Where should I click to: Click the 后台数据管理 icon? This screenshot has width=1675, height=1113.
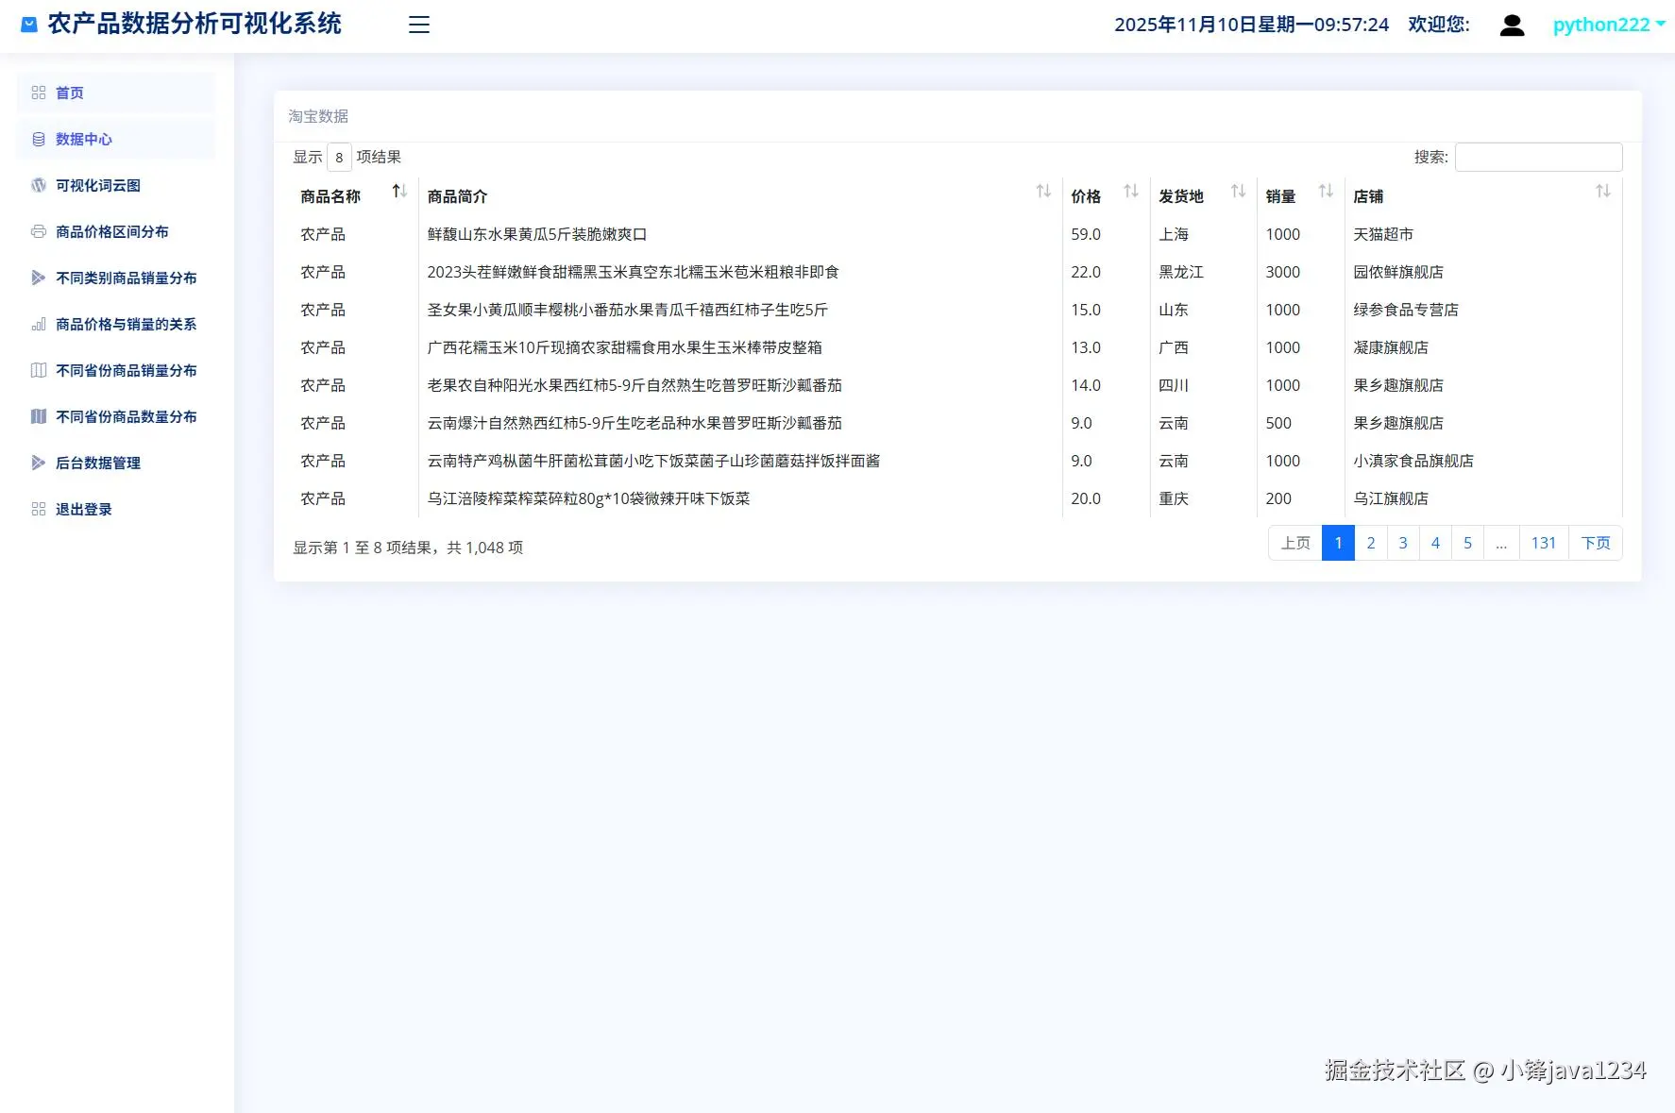pyautogui.click(x=39, y=463)
